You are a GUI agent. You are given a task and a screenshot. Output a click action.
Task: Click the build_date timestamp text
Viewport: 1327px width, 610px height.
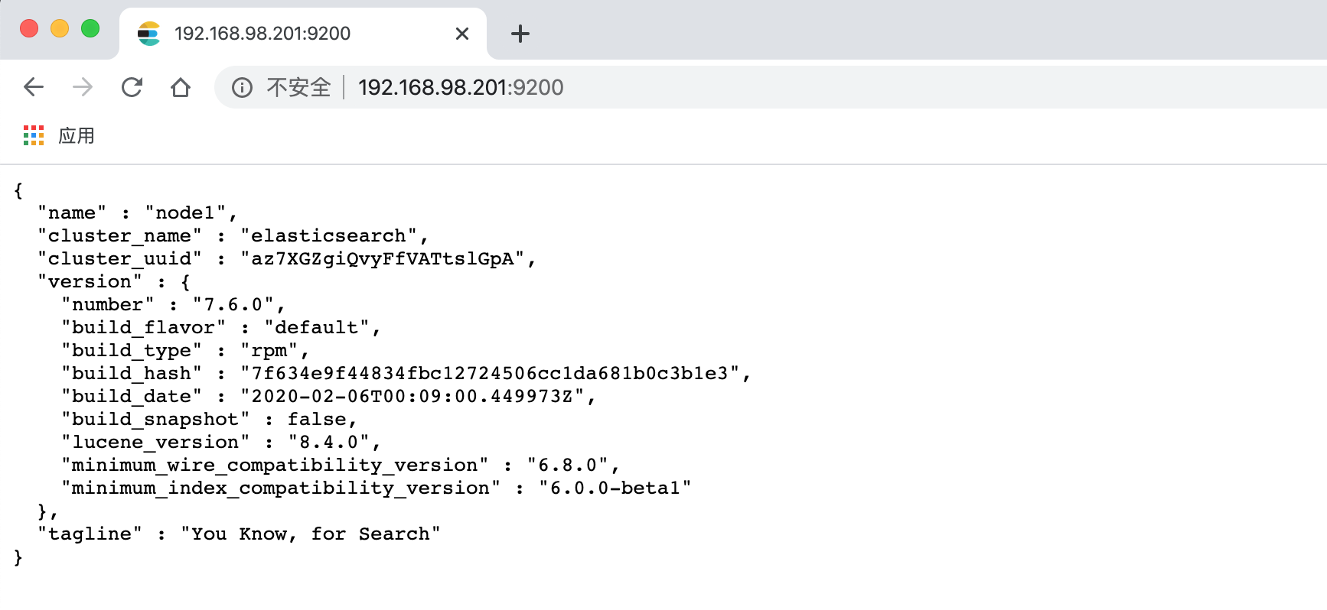coord(417,396)
